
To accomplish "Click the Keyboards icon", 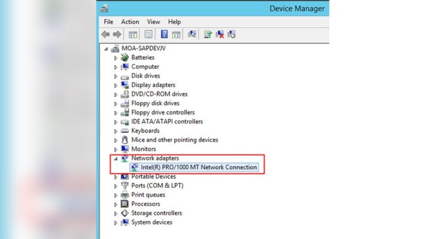I will (125, 131).
